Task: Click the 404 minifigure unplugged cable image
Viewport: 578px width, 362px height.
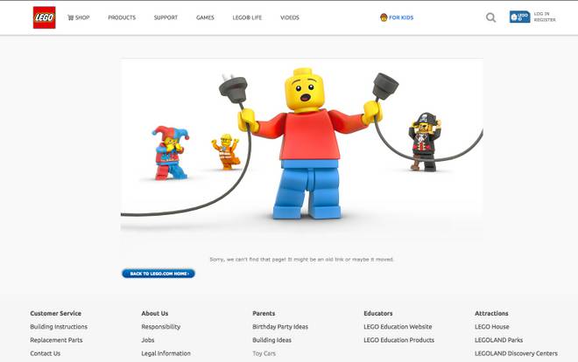Action: [x=301, y=149]
